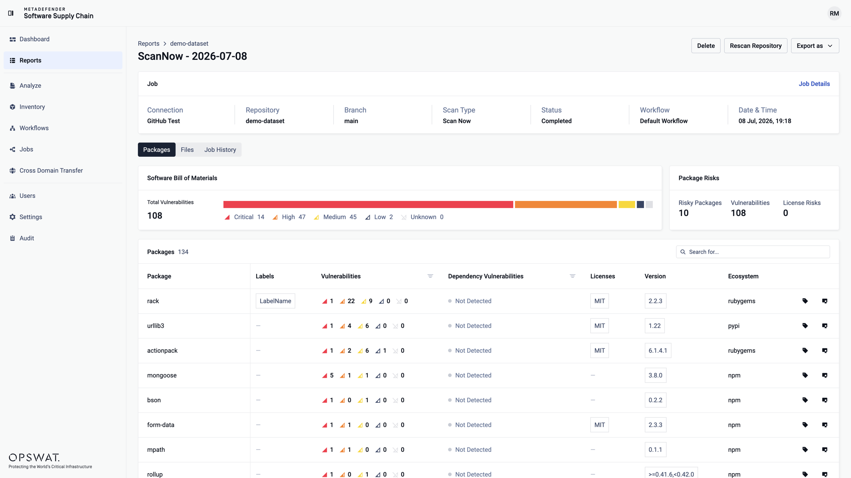This screenshot has width=851, height=478.
Task: Open Dependency Vulnerabilities column filter
Action: (572, 276)
